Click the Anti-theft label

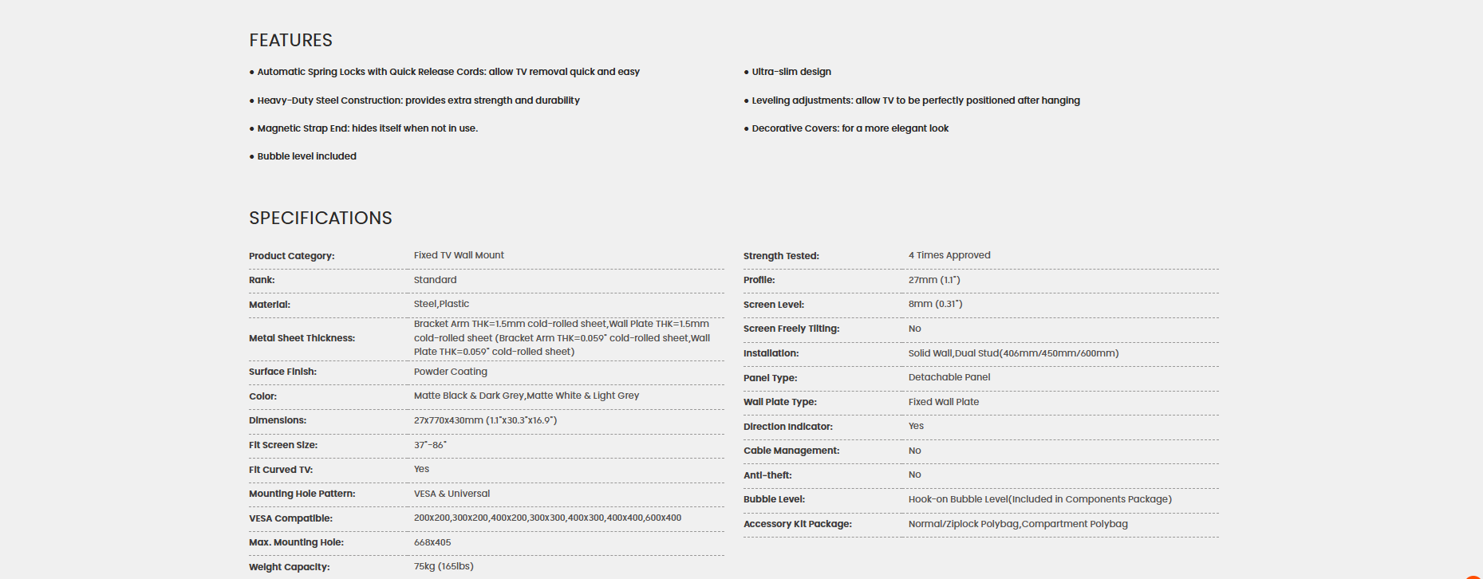767,475
